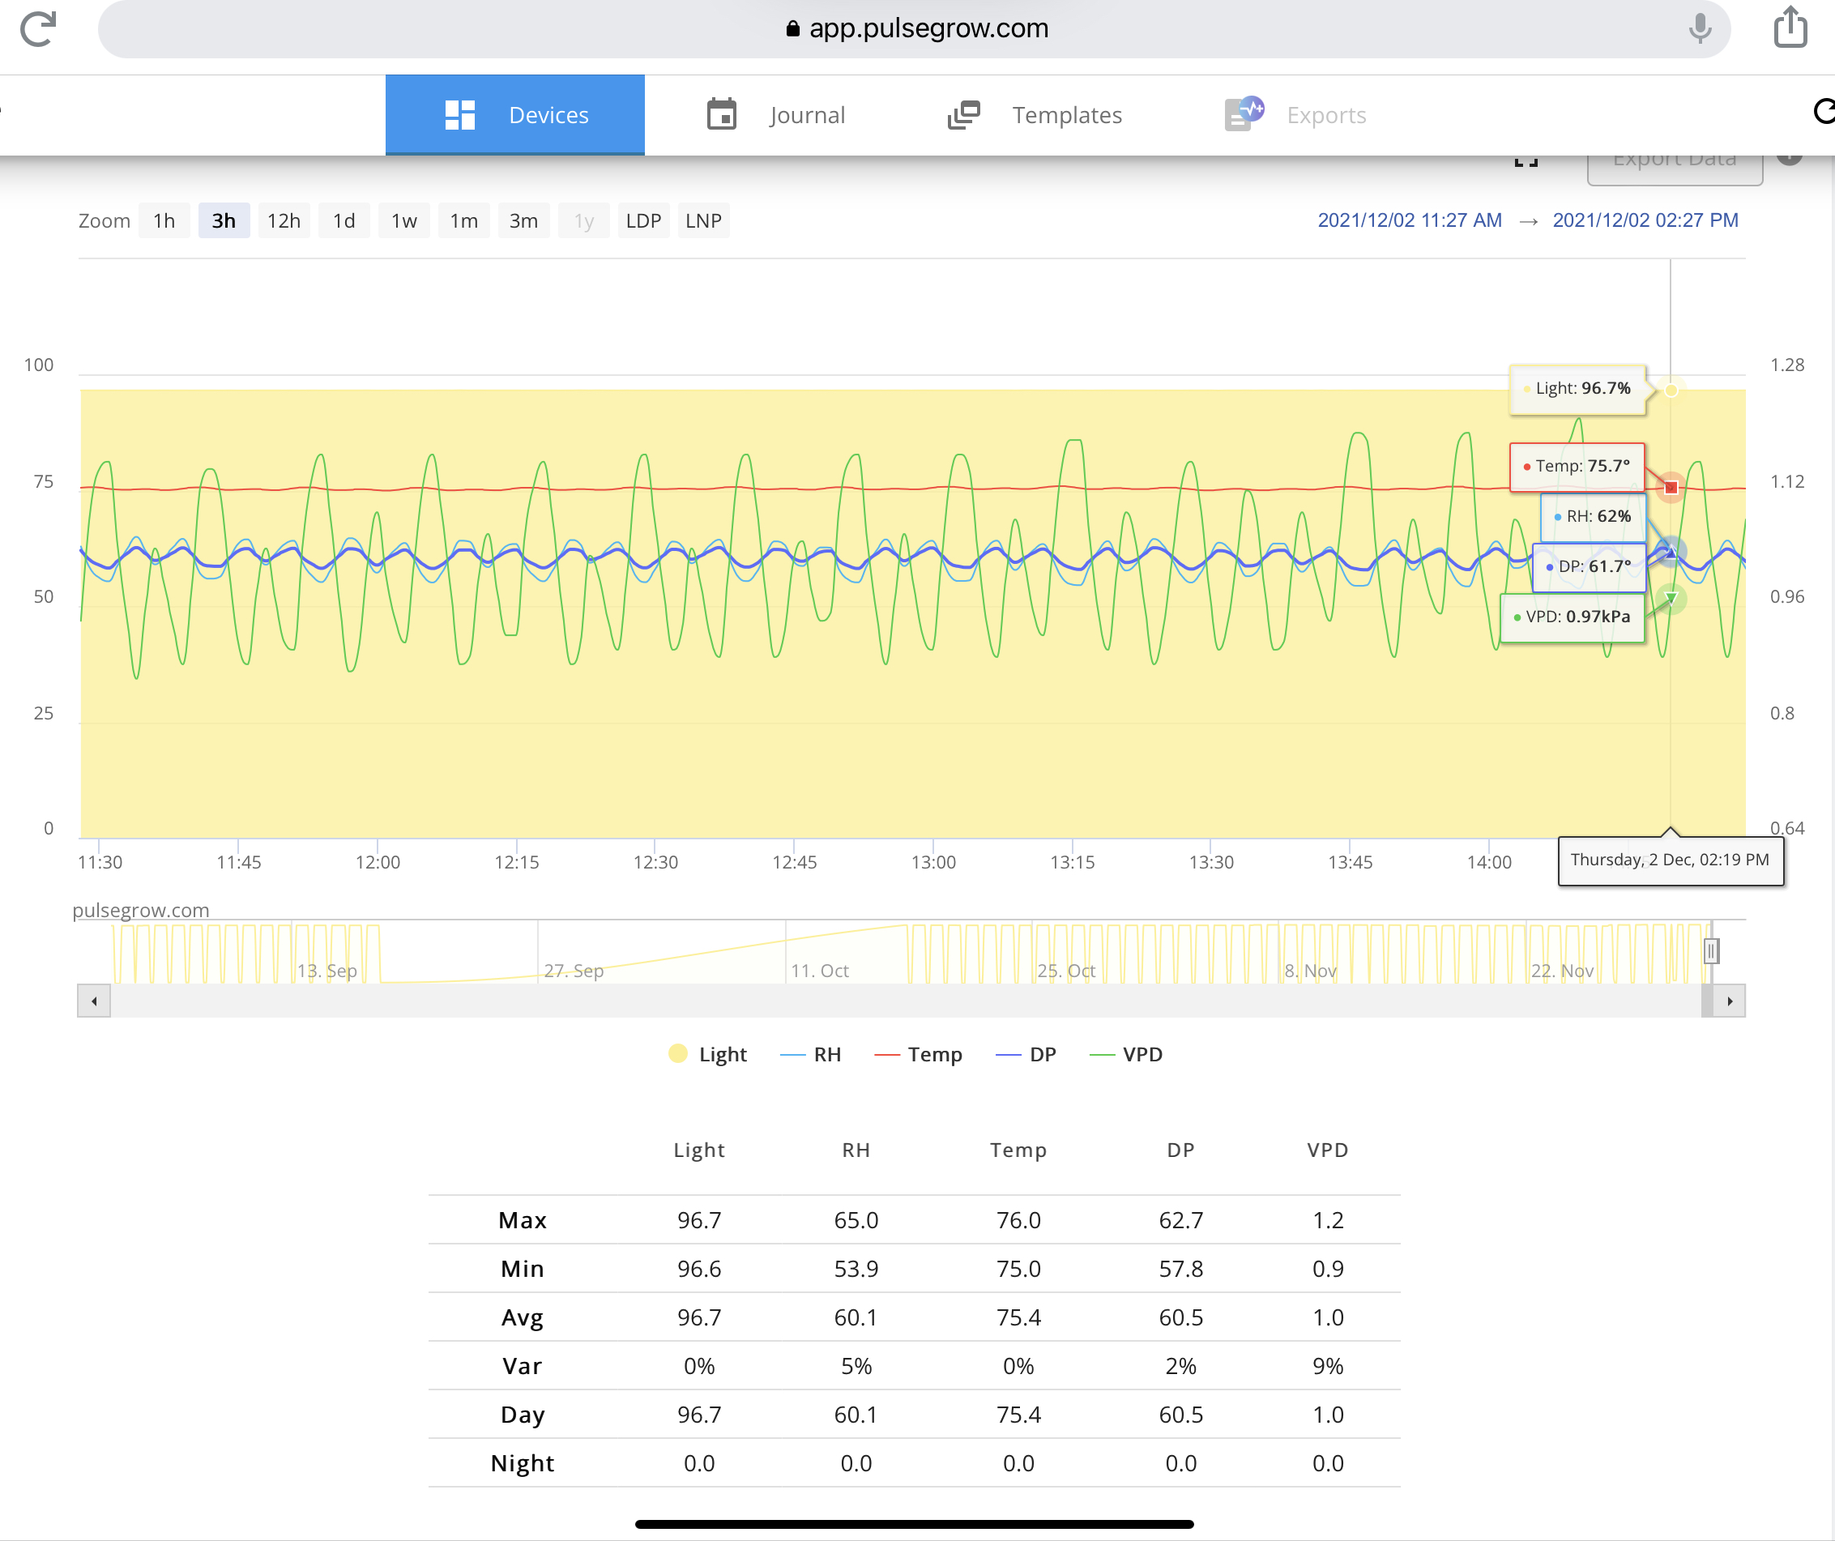
Task: Set chart zoom to 12h
Action: 284,221
